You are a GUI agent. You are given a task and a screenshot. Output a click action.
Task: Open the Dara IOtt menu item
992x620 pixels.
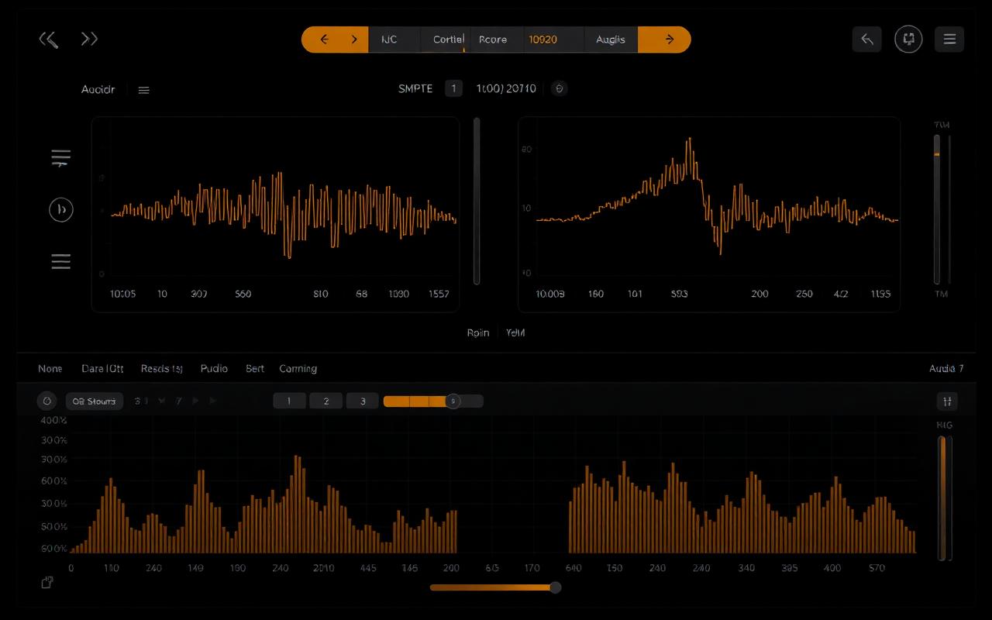[x=102, y=369]
